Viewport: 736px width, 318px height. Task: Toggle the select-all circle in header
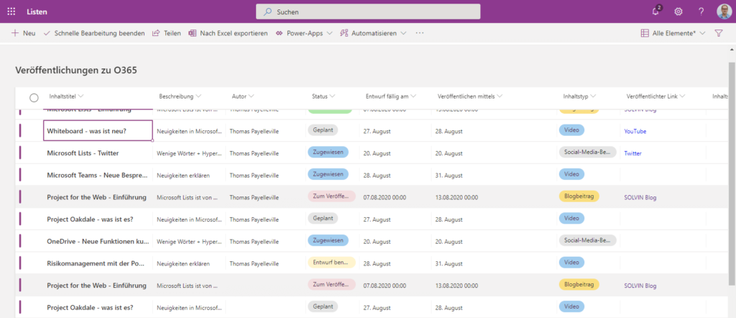pyautogui.click(x=34, y=98)
